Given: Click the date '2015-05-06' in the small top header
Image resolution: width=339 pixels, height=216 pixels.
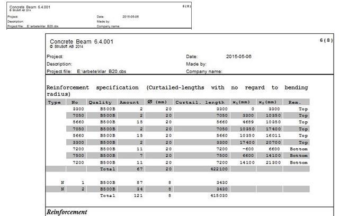Looking at the screenshot, I should tap(131, 16).
